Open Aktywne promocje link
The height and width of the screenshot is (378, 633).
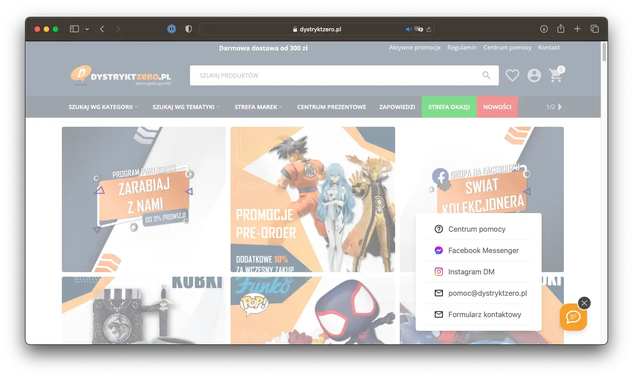(x=415, y=47)
